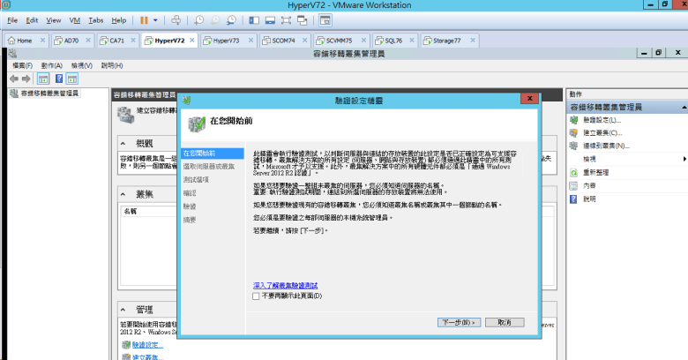
Task: Click the 下一步(N) > button
Action: 459,322
